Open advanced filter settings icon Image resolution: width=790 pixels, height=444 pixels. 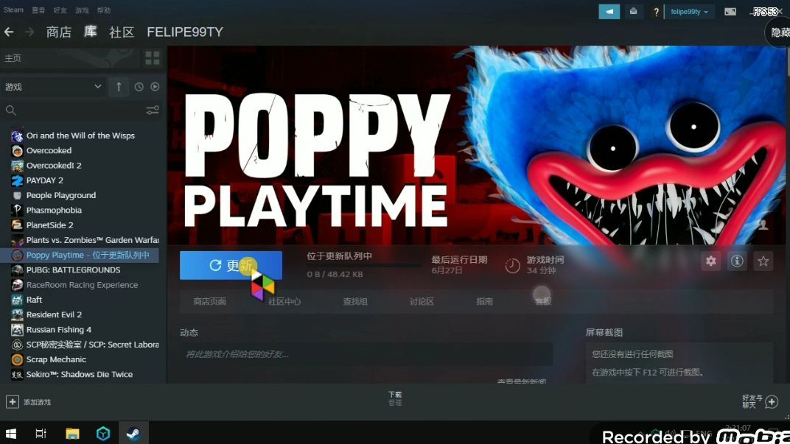[153, 110]
